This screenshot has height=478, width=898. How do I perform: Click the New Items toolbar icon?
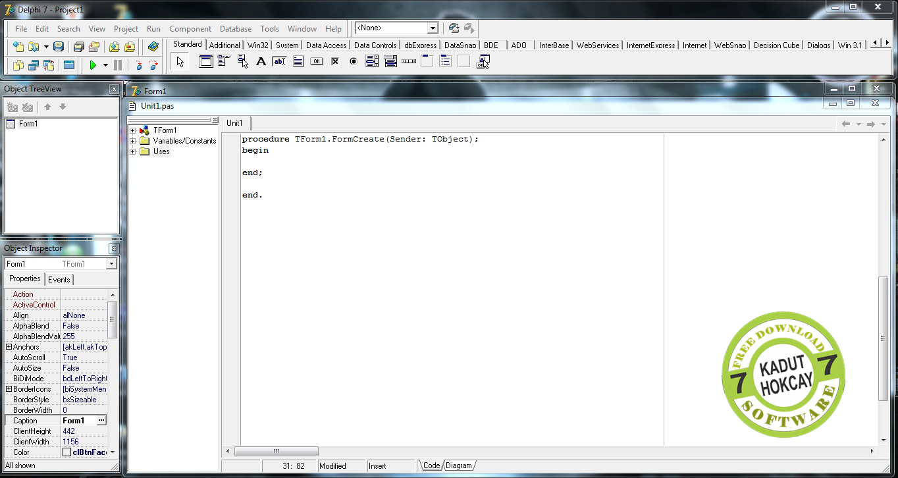[x=18, y=47]
